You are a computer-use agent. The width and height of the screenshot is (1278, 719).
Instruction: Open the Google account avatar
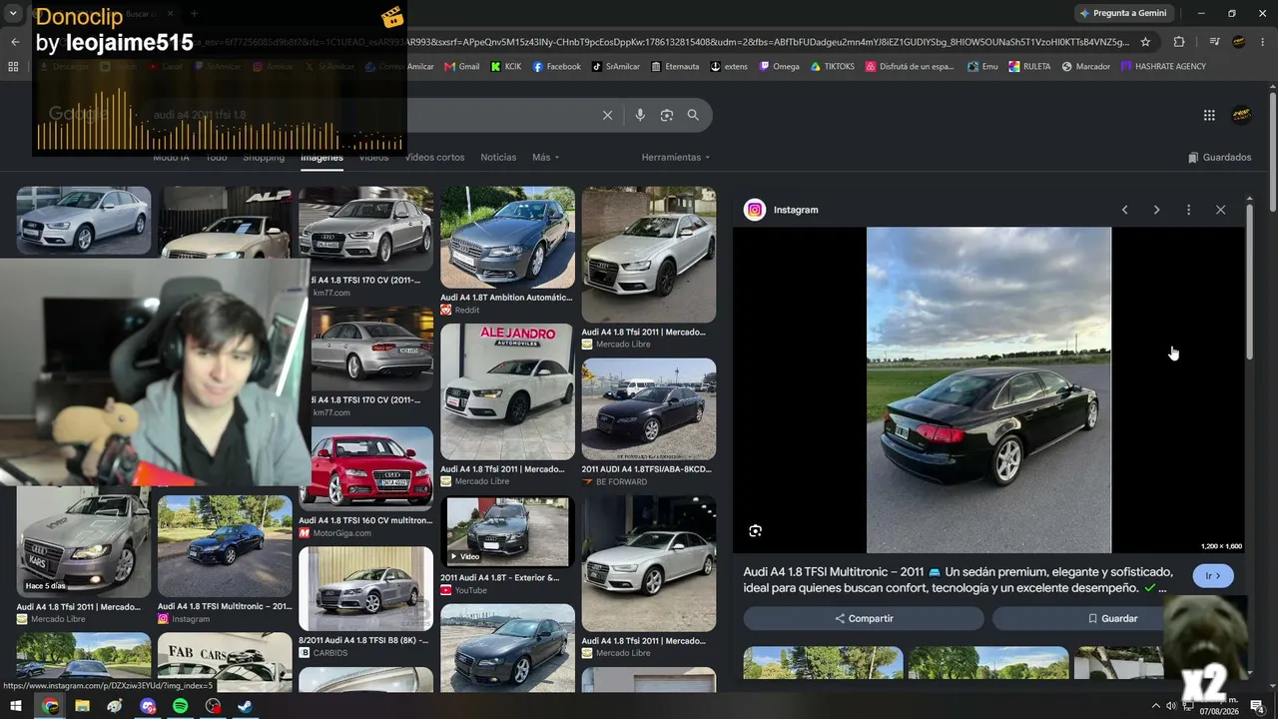click(x=1241, y=115)
